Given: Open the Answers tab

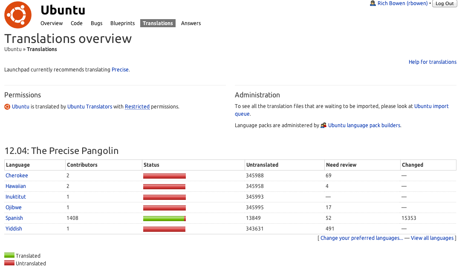Looking at the screenshot, I should (x=191, y=23).
